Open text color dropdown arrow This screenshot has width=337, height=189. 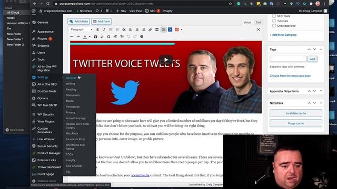(x=90, y=37)
